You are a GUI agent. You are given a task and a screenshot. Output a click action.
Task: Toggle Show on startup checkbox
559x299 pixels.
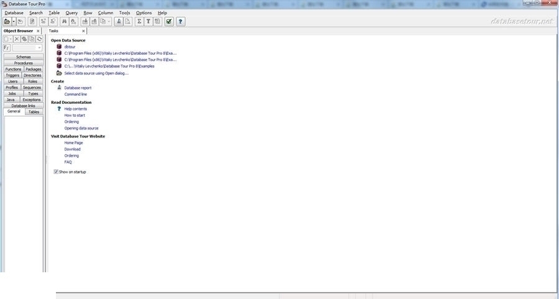56,172
